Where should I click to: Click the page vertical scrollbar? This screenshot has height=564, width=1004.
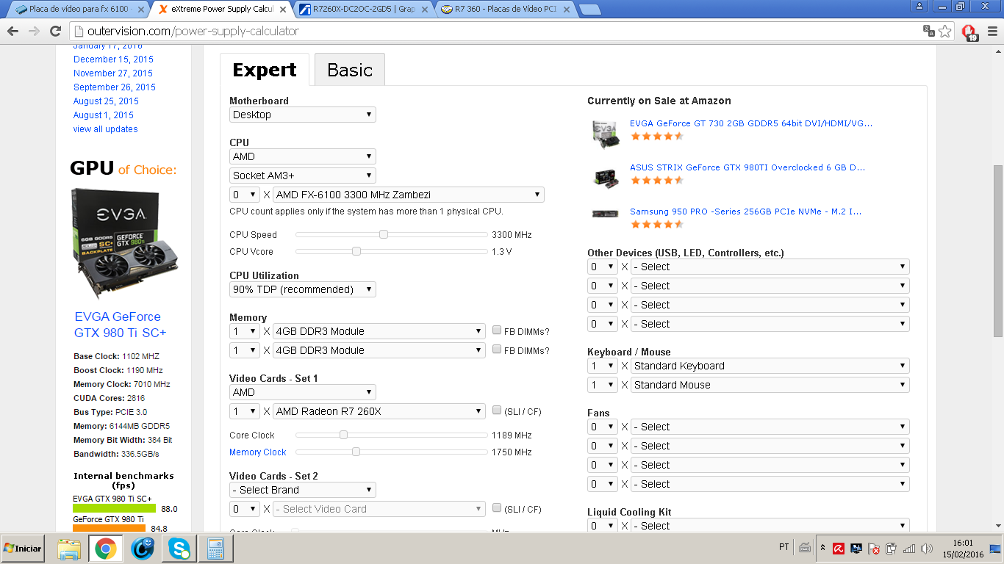(x=997, y=250)
